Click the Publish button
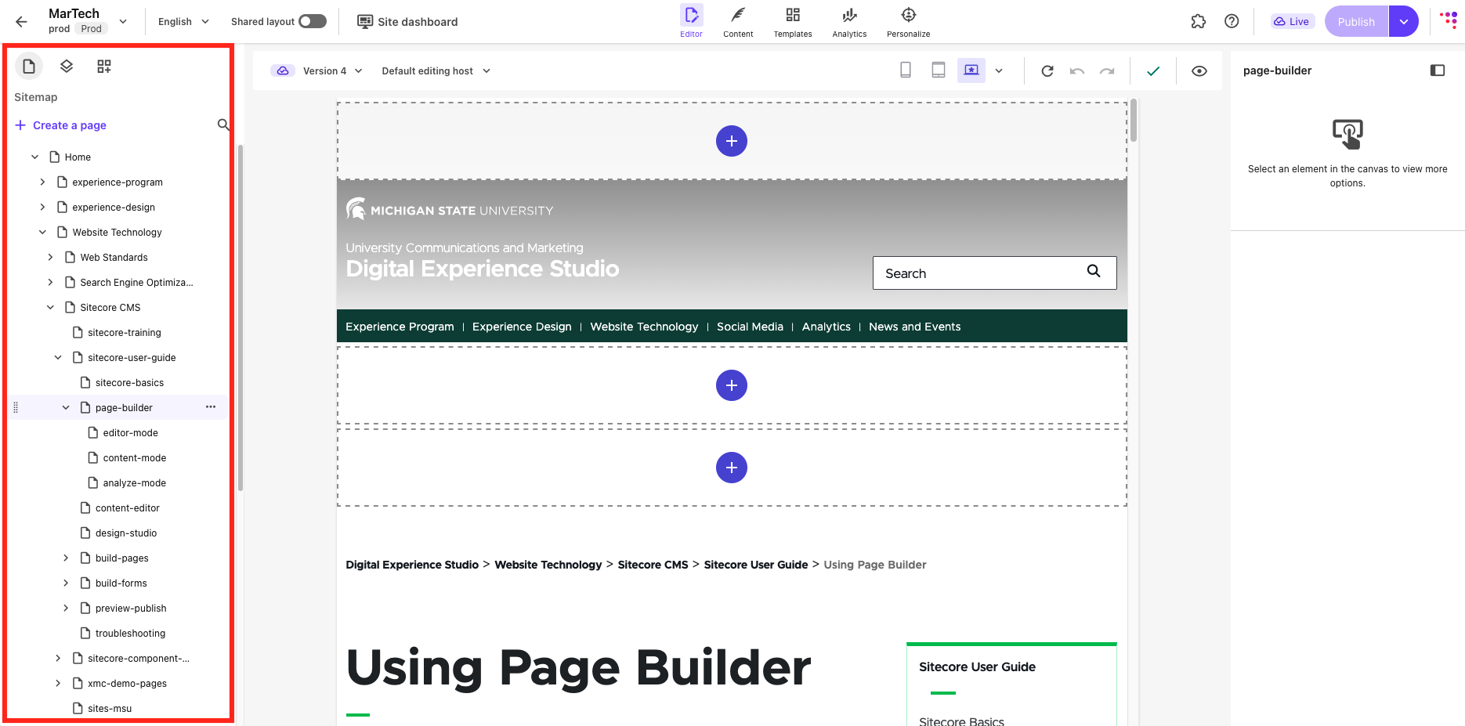Viewport: 1465px width, 726px height. point(1356,21)
